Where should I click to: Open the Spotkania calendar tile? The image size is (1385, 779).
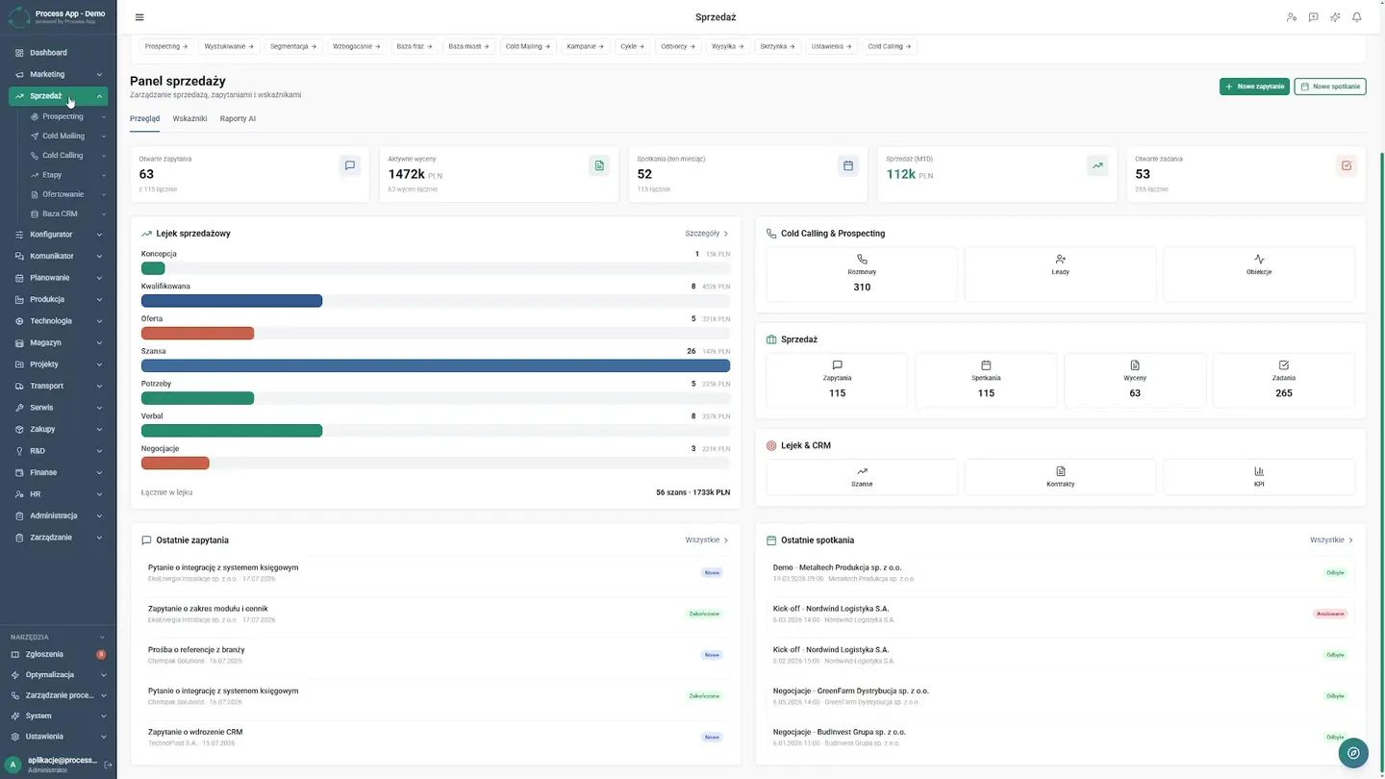986,380
